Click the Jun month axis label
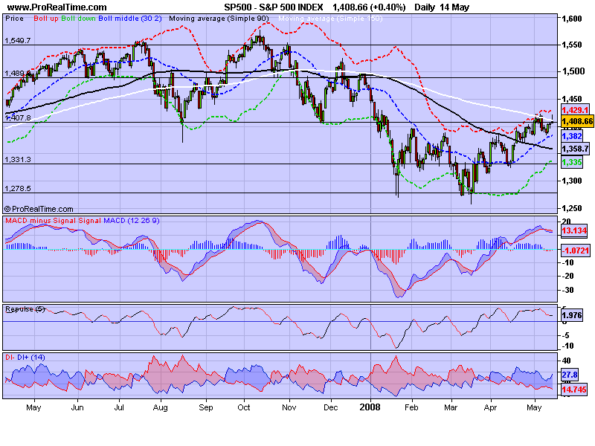595x446 pixels. 77,407
